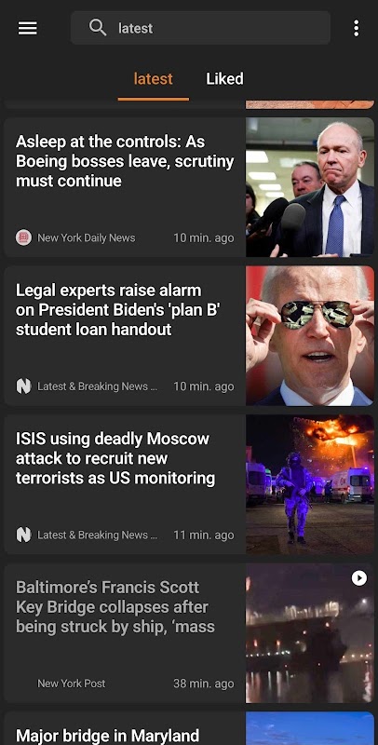The width and height of the screenshot is (378, 745).
Task: Click the New York Post source label
Action: (72, 684)
